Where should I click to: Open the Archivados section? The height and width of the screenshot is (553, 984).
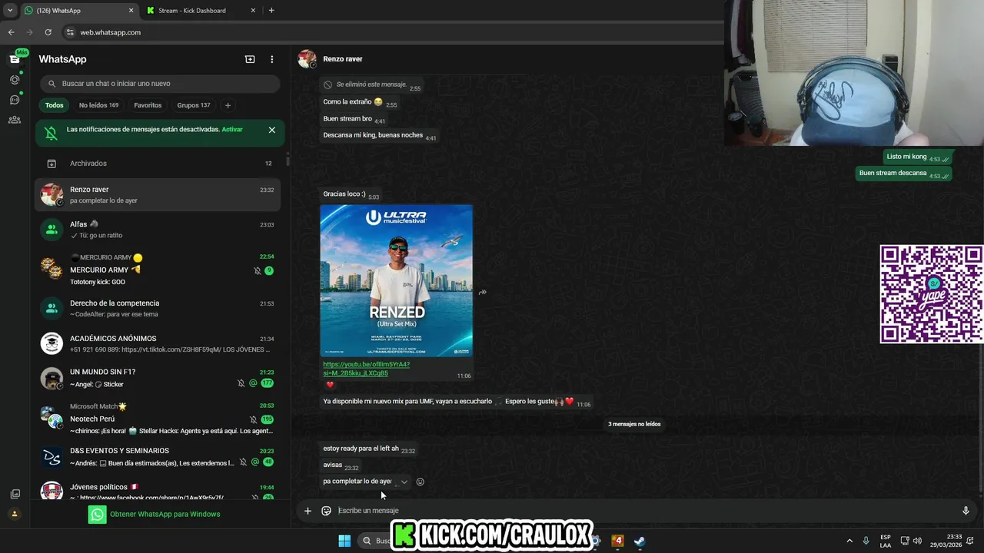coord(158,164)
